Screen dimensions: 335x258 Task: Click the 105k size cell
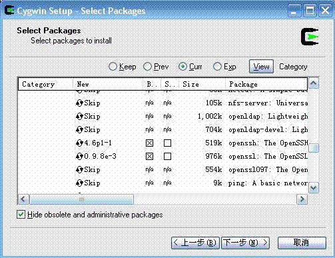(x=214, y=103)
